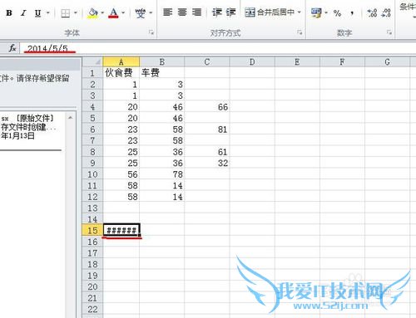Decrease decimal places
Viewport: 416px width, 318px height.
coord(386,12)
